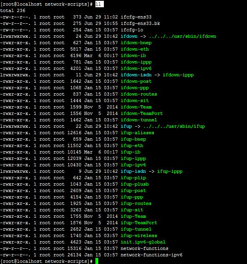
Task: Select the ifup-TeamPort filename
Action: tap(139, 223)
